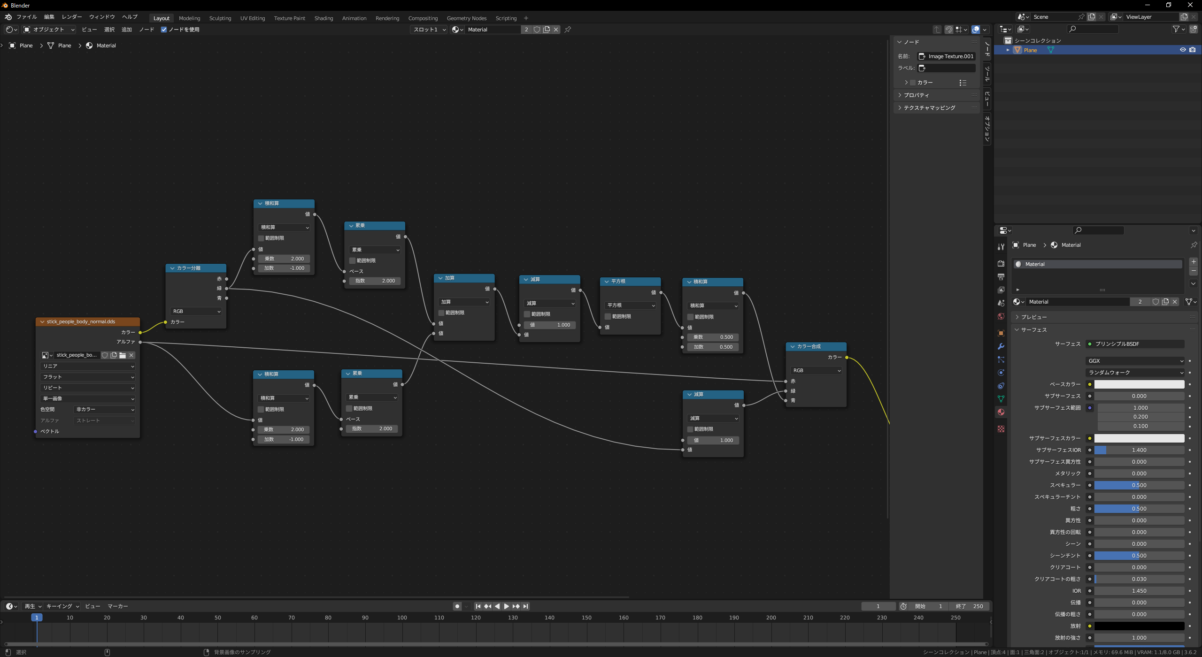This screenshot has width=1202, height=657.
Task: Open 色空間 非カラー dropdown
Action: coord(105,409)
